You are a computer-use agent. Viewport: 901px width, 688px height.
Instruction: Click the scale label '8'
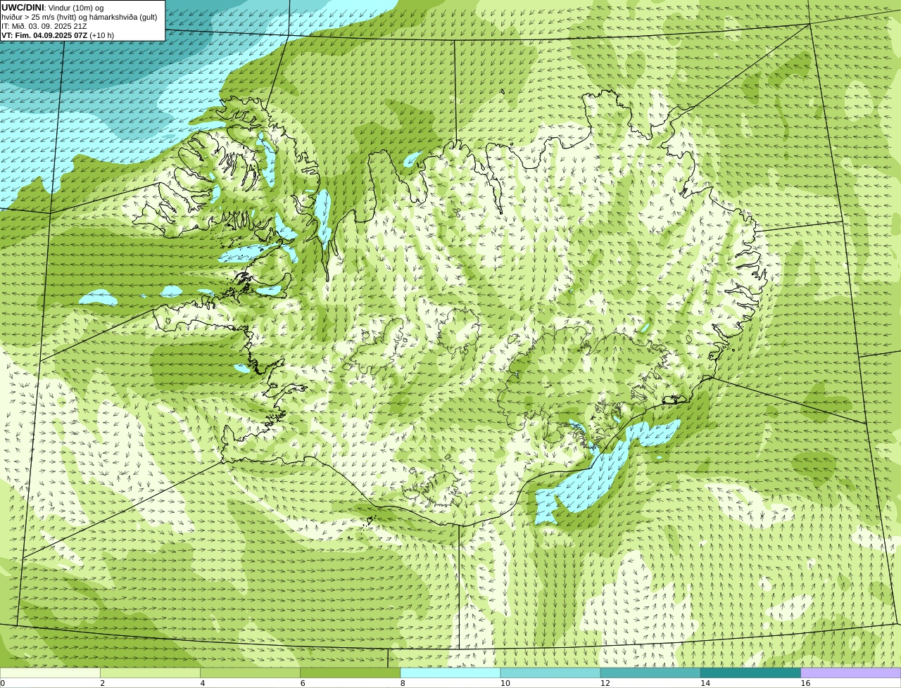(x=403, y=683)
